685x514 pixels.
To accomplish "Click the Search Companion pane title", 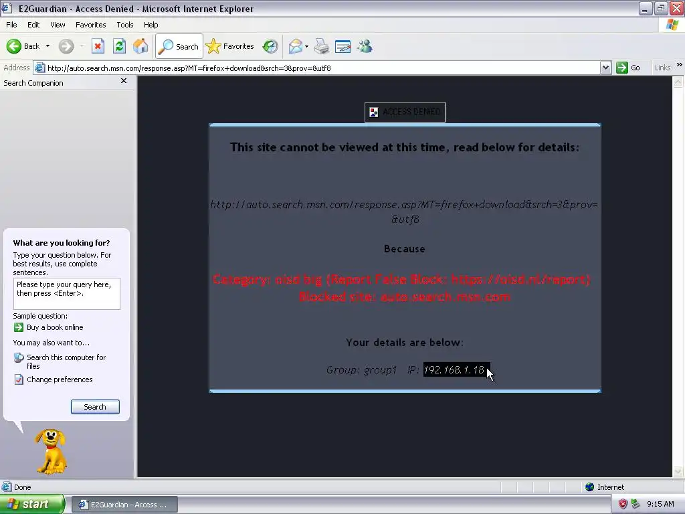I will coord(33,83).
